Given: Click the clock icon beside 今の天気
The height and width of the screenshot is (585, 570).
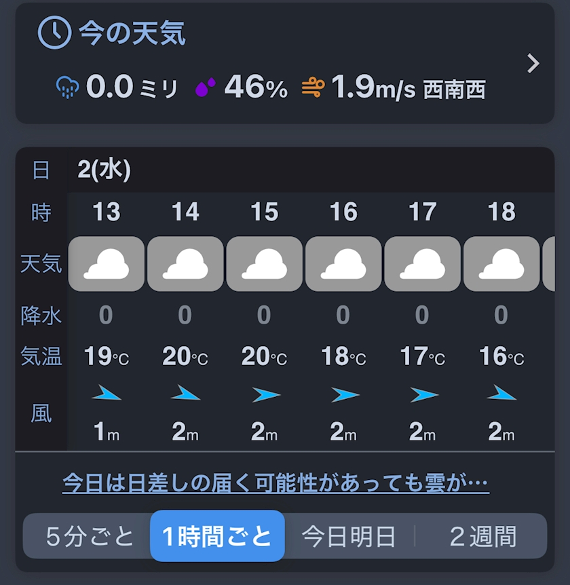Looking at the screenshot, I should point(54,32).
